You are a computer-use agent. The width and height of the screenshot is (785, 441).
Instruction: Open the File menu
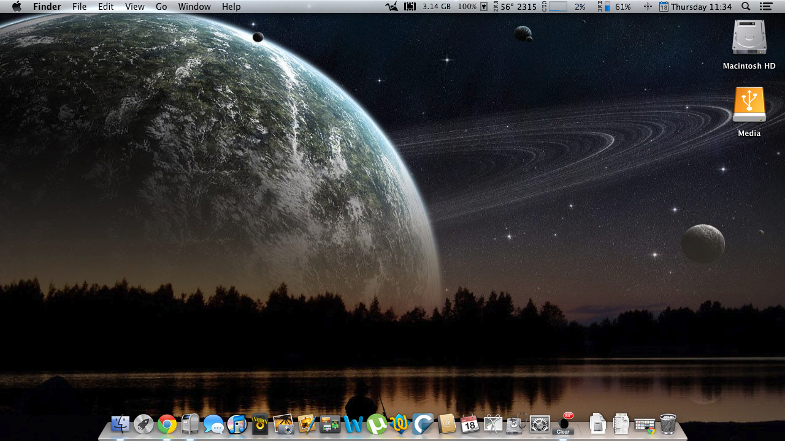click(x=79, y=7)
